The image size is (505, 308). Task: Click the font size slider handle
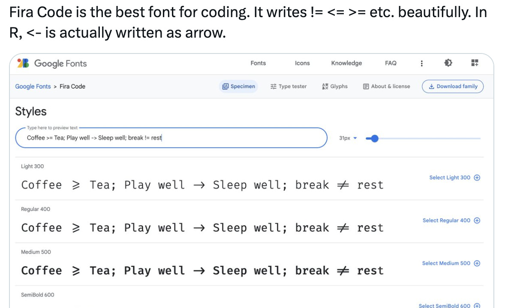[x=374, y=138]
